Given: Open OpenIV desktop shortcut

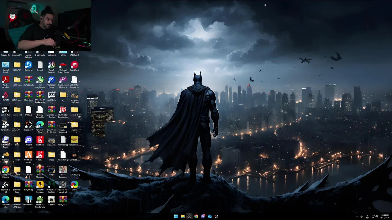Looking at the screenshot, I should pos(51,201).
